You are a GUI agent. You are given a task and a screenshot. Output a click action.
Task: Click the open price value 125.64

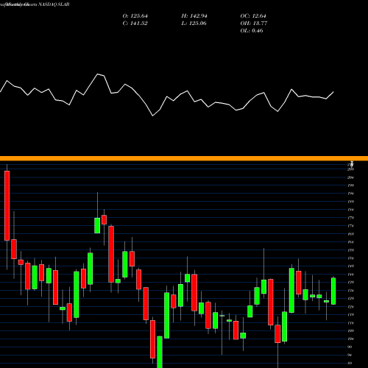[139, 16]
